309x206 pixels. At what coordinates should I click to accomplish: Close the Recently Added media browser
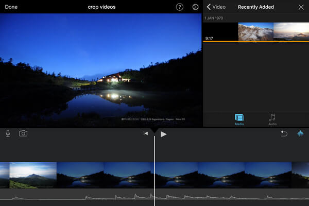click(x=301, y=7)
